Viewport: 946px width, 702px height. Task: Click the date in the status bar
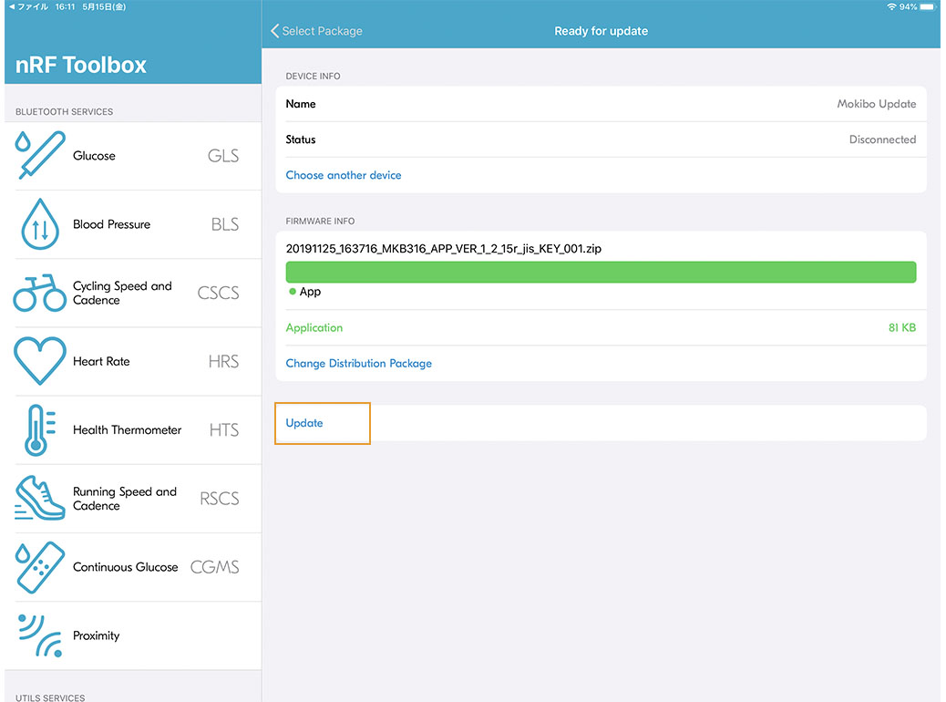point(105,6)
